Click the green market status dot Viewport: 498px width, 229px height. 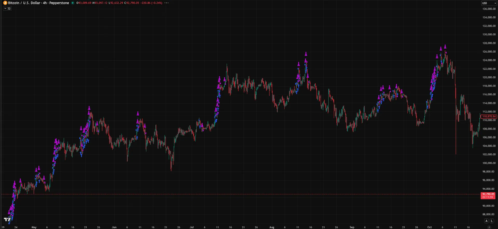(x=73, y=3)
